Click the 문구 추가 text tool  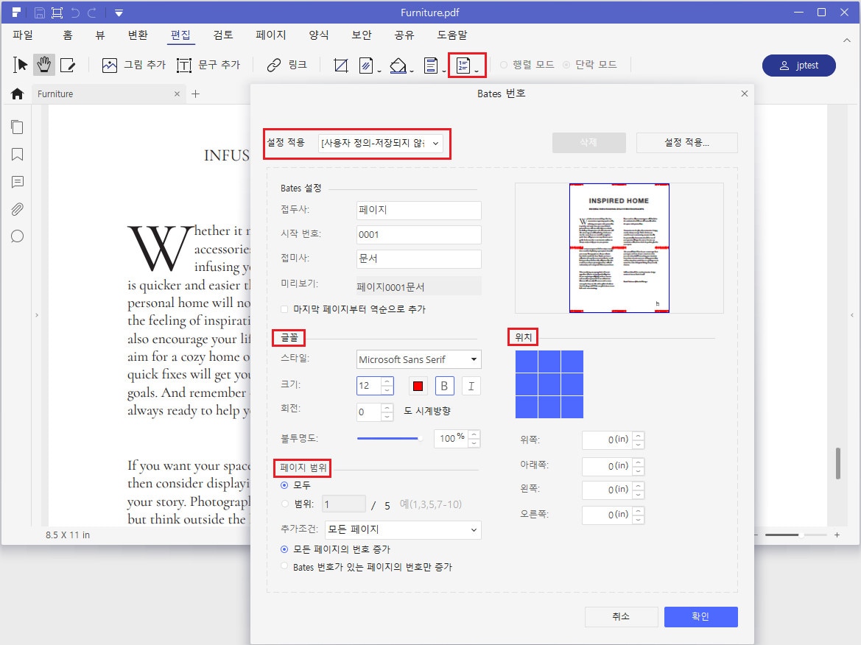(x=208, y=65)
